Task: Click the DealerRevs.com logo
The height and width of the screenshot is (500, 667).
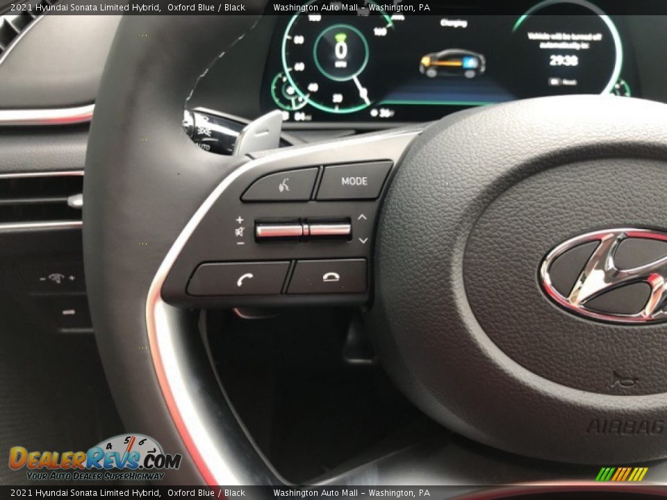Action: (94, 458)
